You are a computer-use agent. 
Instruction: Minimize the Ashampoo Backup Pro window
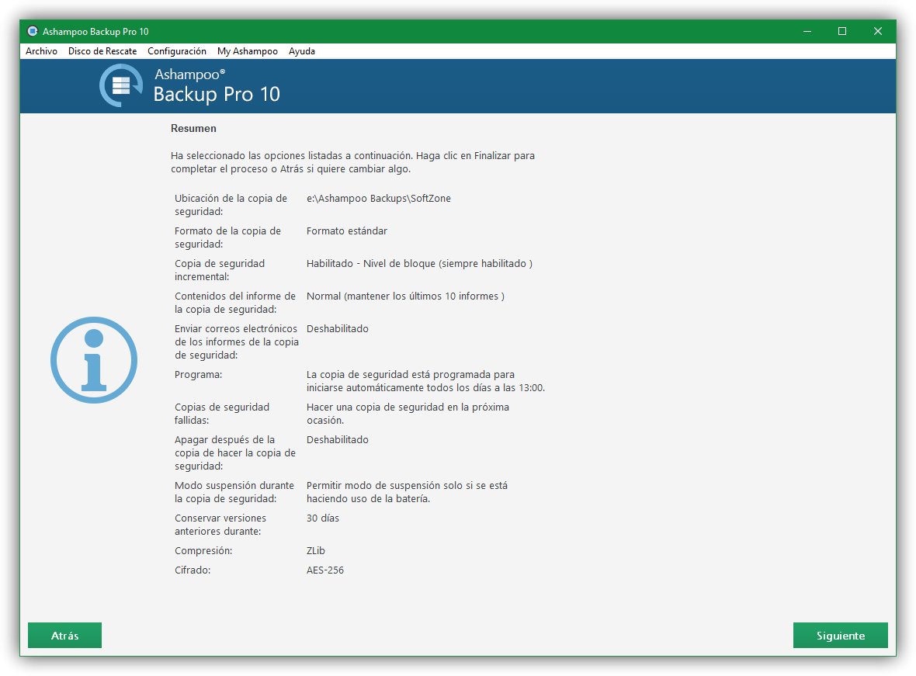[807, 31]
